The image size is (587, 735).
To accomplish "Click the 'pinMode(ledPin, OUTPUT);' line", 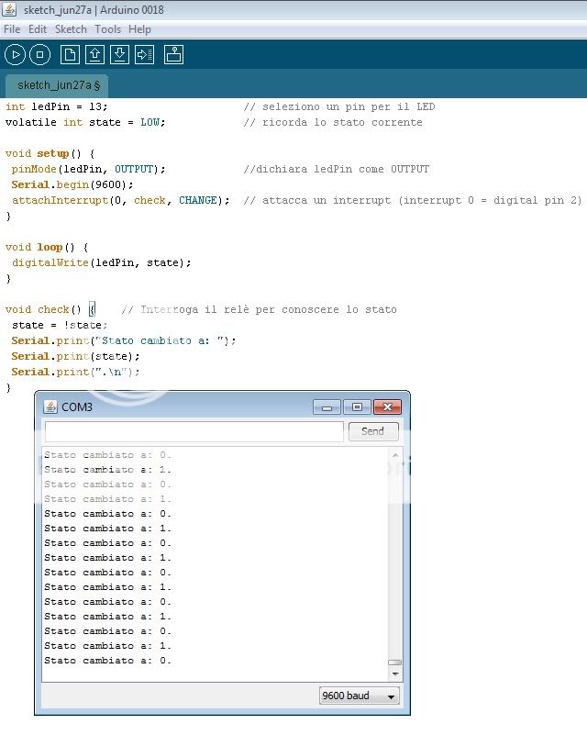I will click(x=89, y=169).
